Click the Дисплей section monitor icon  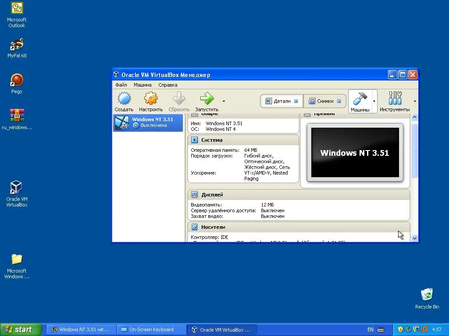[194, 194]
